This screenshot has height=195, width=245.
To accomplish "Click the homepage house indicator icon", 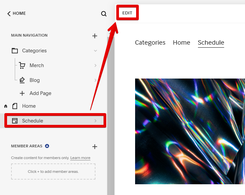I will [x=6, y=106].
